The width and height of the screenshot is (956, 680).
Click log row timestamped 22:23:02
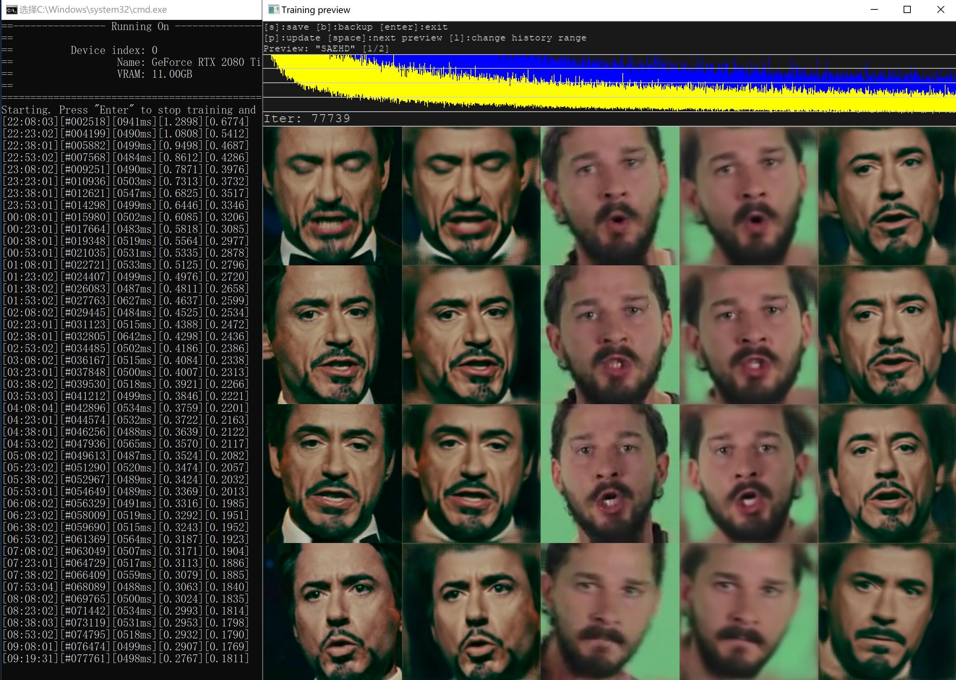[125, 133]
